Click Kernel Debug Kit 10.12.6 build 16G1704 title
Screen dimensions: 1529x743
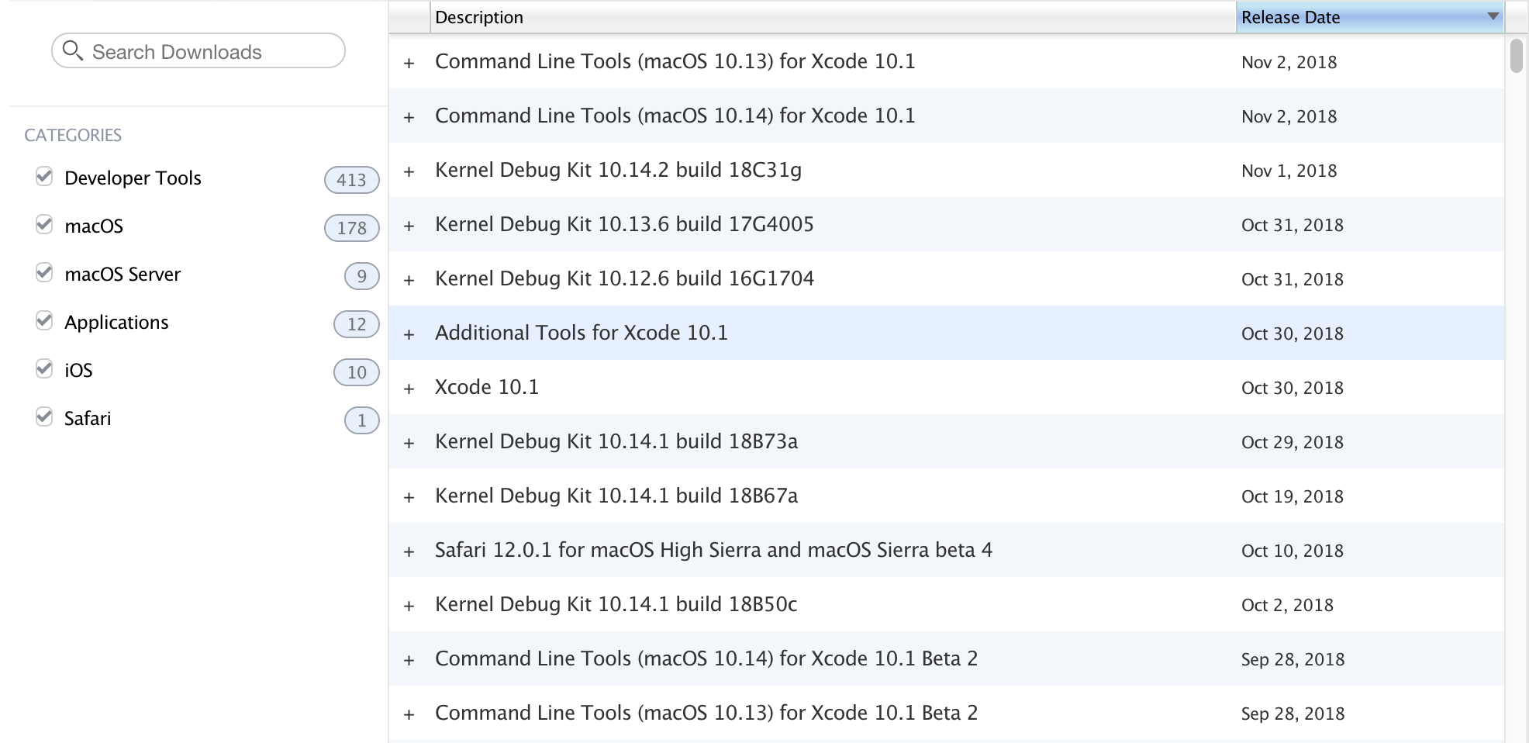(624, 278)
